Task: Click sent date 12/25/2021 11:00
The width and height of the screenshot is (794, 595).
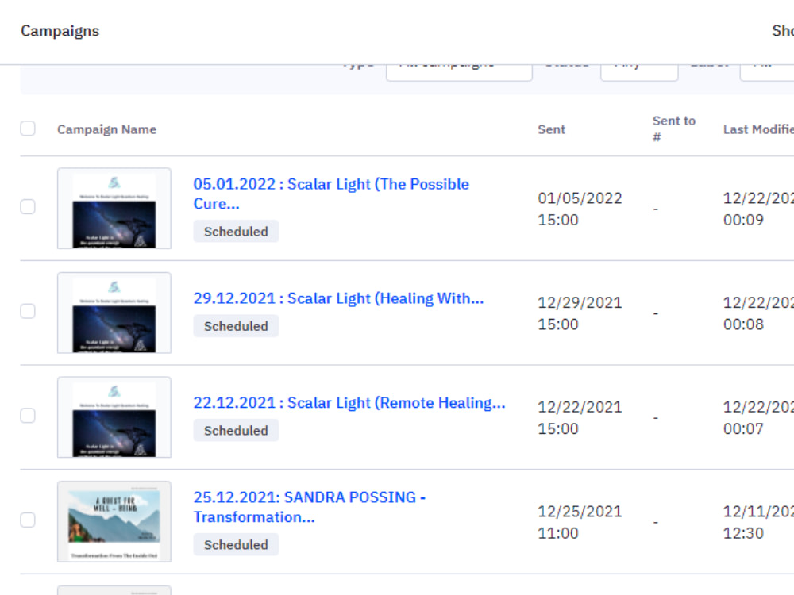Action: tap(580, 522)
